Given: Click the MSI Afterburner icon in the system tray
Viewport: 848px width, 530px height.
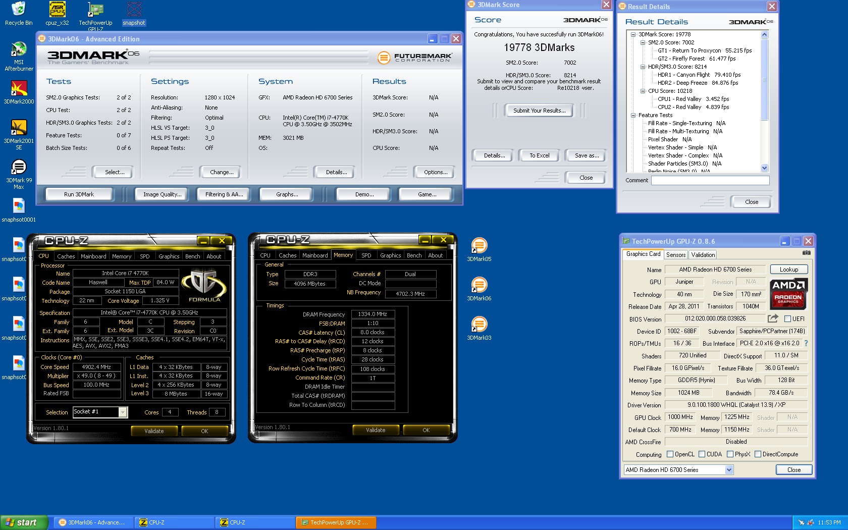Looking at the screenshot, I should (x=811, y=522).
